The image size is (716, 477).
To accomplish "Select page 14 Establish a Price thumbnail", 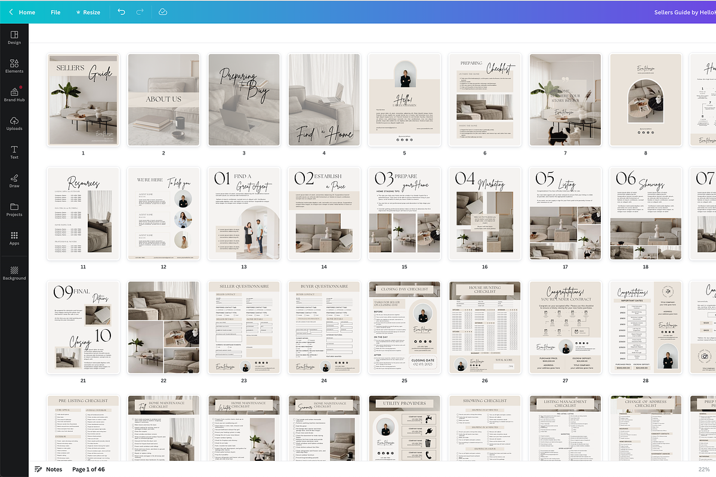I will 324,213.
